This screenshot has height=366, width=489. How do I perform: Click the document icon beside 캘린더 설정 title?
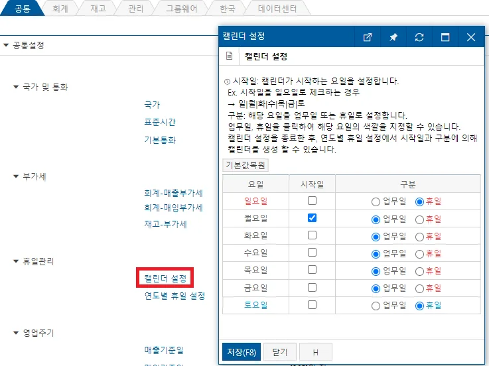[229, 56]
